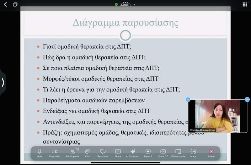This screenshot has height=165, width=251.
Task: Click plus button on speaker video
Action: click(188, 100)
